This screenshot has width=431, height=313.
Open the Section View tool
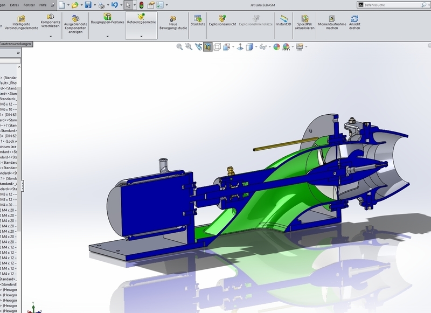[207, 48]
